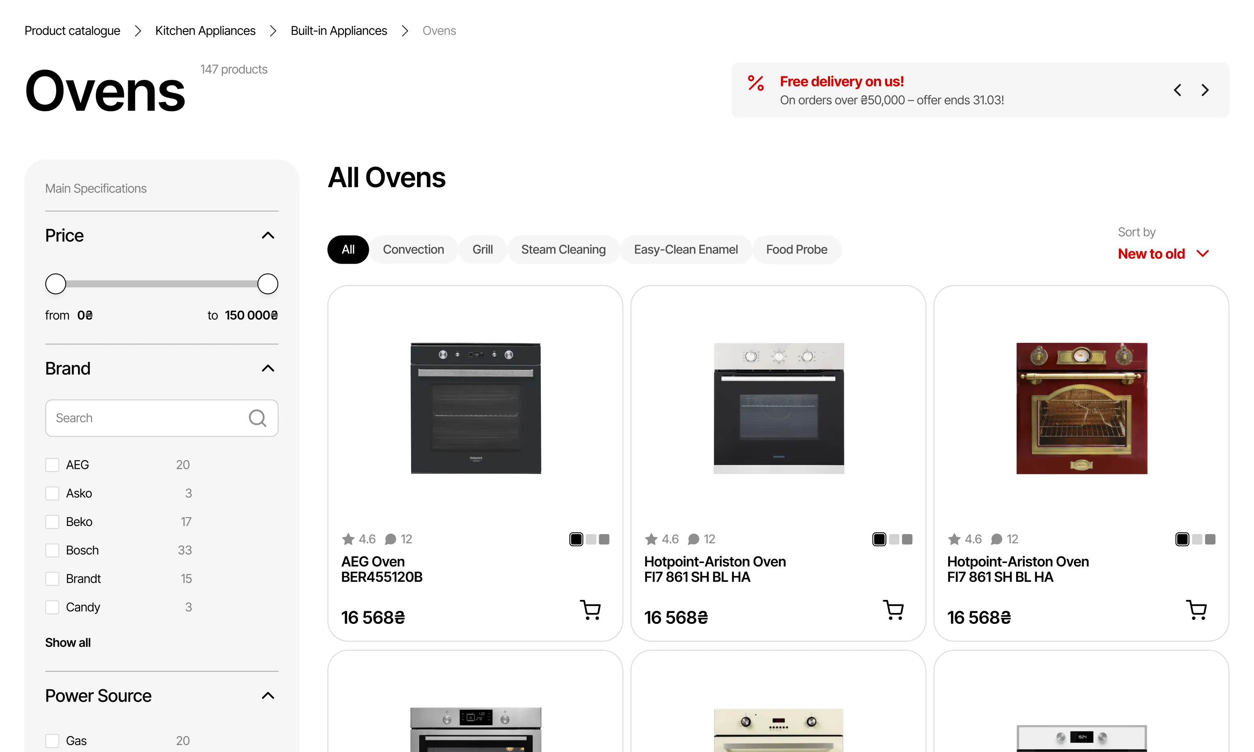Open reviews comment icon on AEG oven
This screenshot has width=1254, height=752.
390,539
